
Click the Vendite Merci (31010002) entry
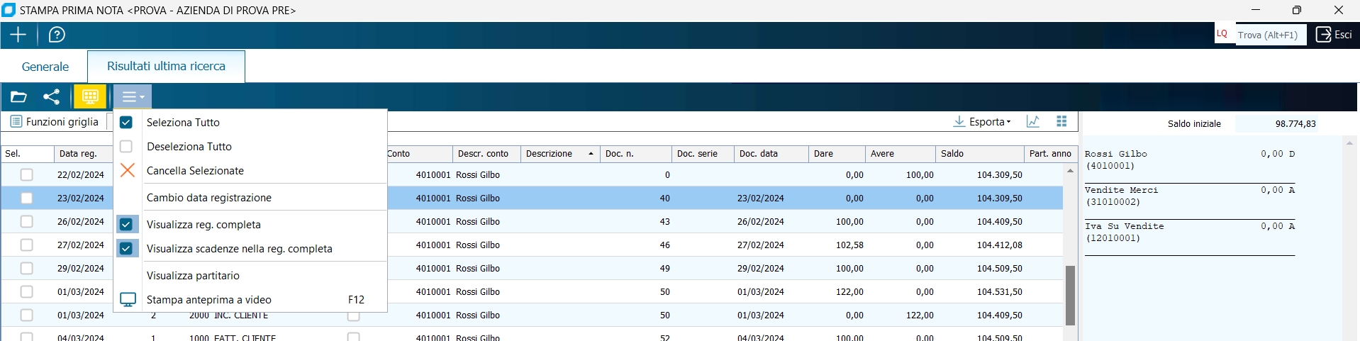pyautogui.click(x=1190, y=196)
